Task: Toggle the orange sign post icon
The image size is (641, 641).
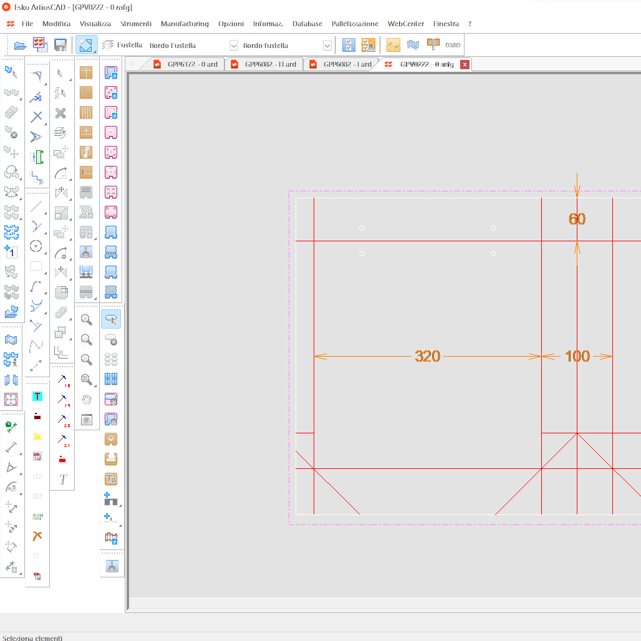Action: pyautogui.click(x=433, y=44)
